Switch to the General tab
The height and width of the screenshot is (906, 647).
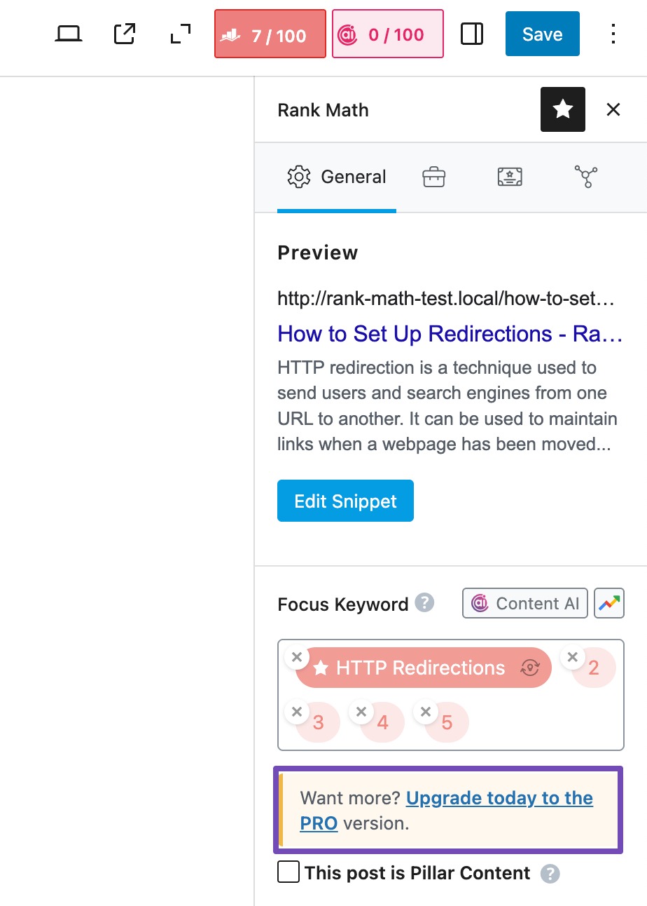point(337,177)
